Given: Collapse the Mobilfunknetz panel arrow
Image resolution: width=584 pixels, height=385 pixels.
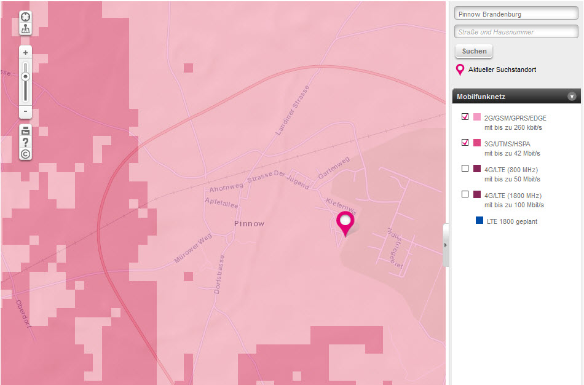Looking at the screenshot, I should click(x=572, y=97).
